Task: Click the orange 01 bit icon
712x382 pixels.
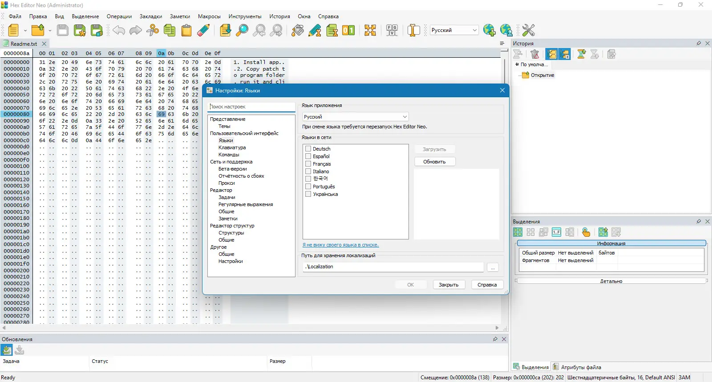Action: pos(348,30)
